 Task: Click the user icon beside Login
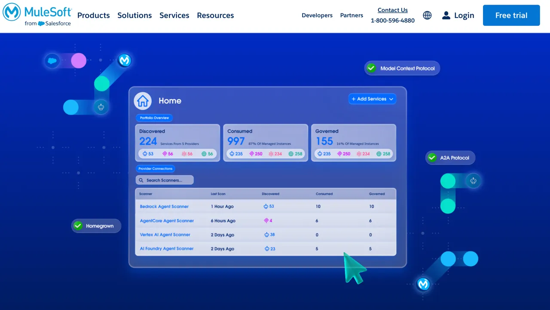click(x=446, y=15)
